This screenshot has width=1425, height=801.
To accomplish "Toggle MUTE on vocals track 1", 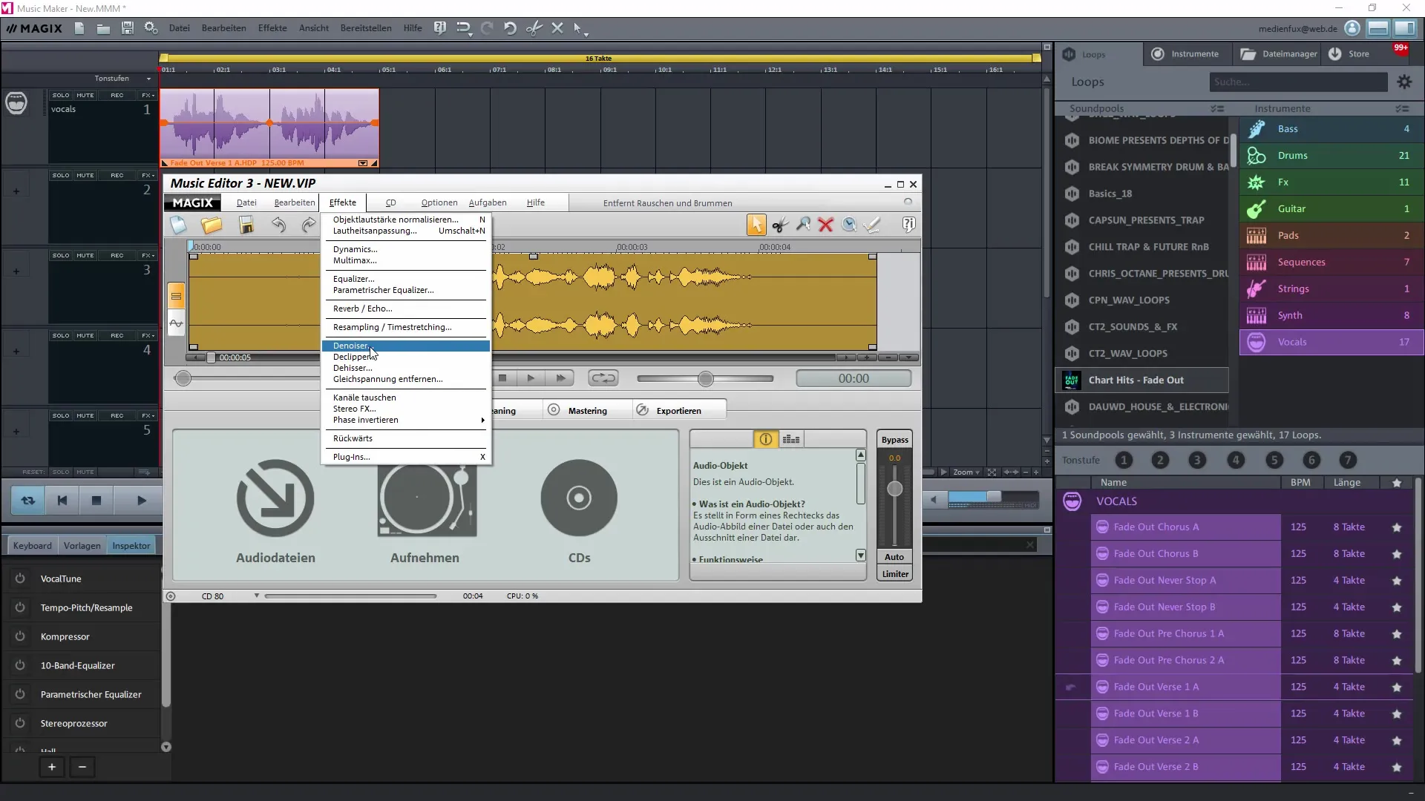I will click(85, 95).
